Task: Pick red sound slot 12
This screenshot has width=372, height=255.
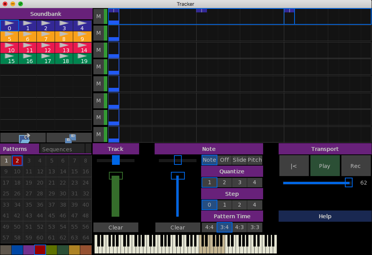Action: [x=46, y=48]
